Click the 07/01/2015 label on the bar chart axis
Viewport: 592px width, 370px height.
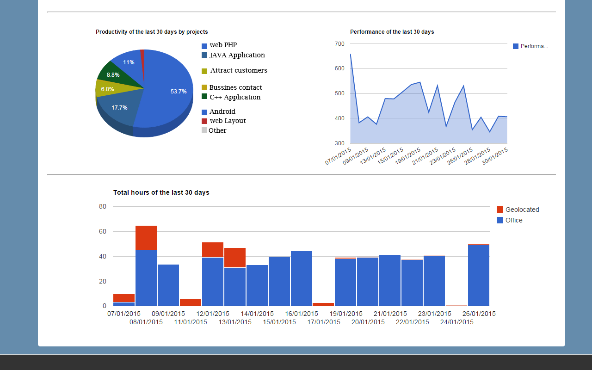click(124, 314)
